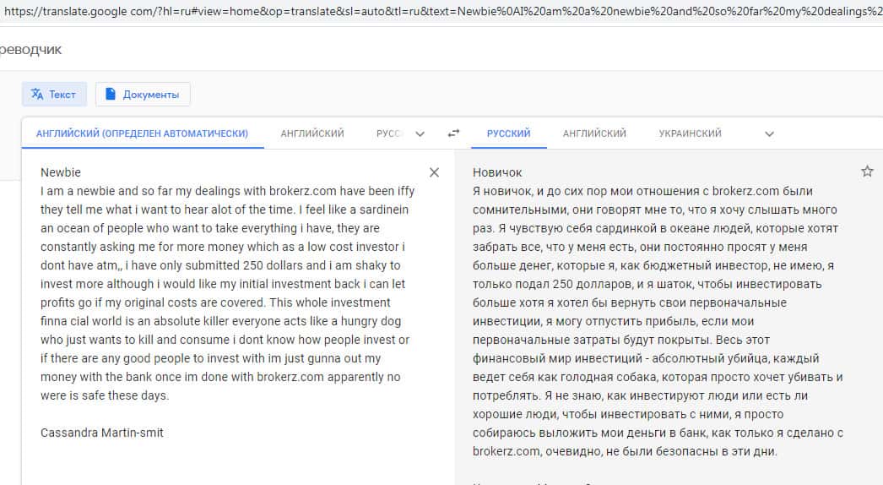This screenshot has height=485, width=883.
Task: Select the auto-detected АНГЛИЙСКИЙ source tab
Action: pyautogui.click(x=142, y=134)
